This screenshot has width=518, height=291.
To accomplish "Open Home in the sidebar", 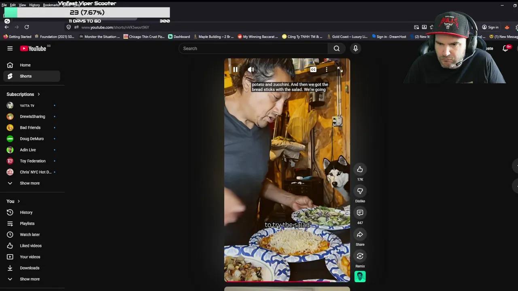I will [32, 65].
